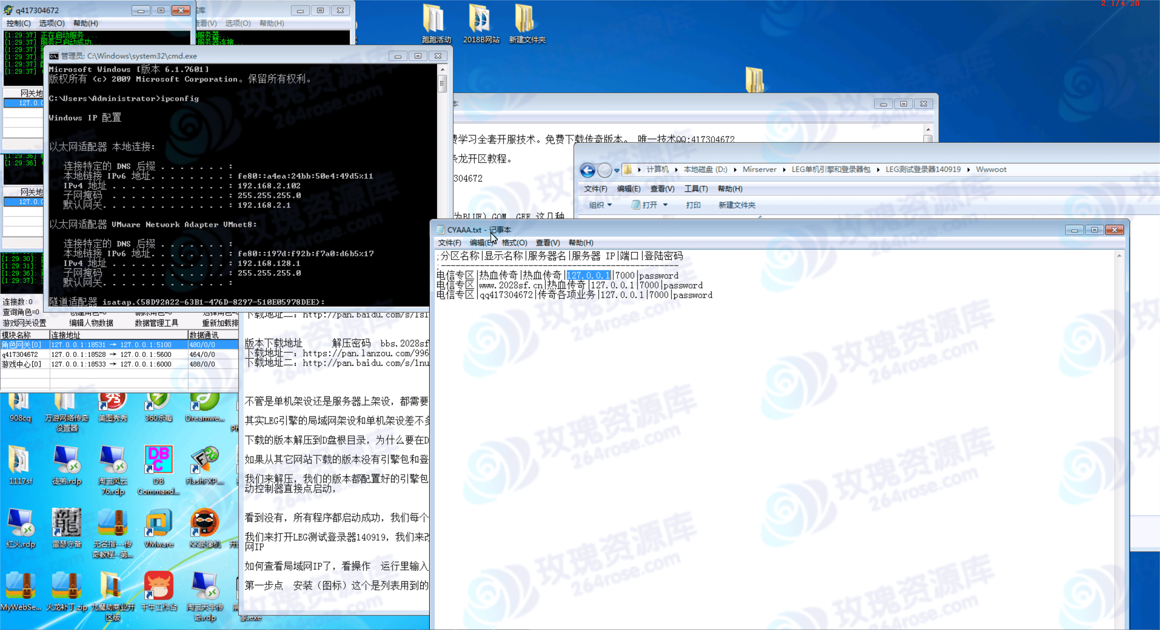This screenshot has height=630, width=1160.
Task: Open the 跑跑活动 desktop folder
Action: pos(435,23)
